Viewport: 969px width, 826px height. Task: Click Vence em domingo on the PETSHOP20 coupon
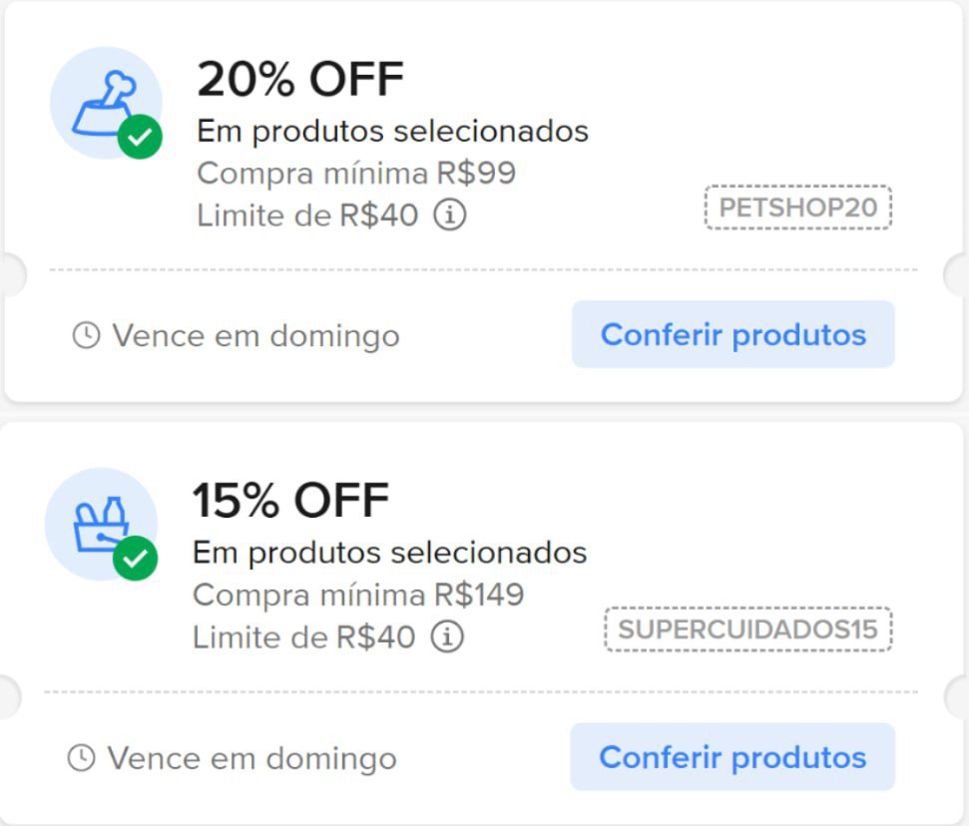click(255, 336)
